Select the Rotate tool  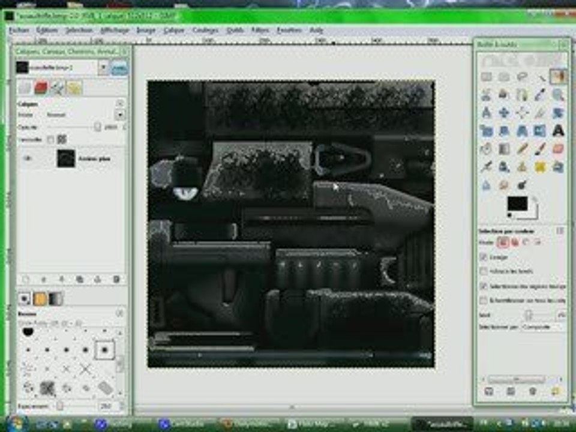[558, 112]
